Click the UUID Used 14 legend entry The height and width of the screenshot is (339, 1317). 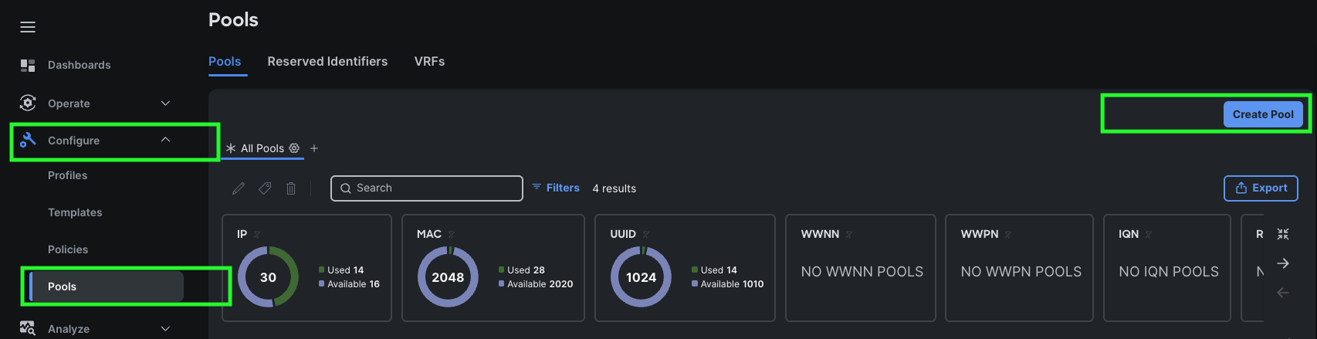coord(714,270)
